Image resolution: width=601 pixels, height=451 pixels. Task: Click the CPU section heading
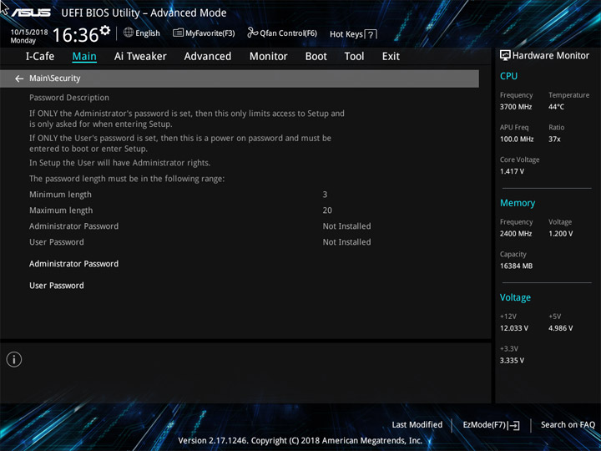[x=508, y=76]
